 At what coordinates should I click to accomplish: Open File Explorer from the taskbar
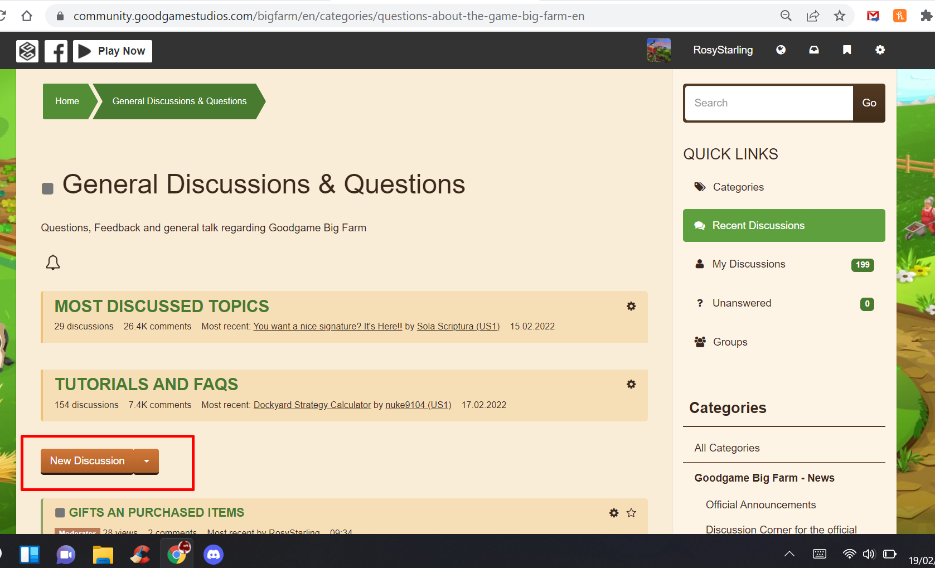(x=103, y=555)
